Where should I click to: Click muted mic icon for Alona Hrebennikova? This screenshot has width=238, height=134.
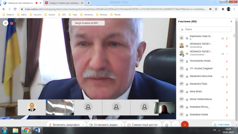click(x=227, y=100)
